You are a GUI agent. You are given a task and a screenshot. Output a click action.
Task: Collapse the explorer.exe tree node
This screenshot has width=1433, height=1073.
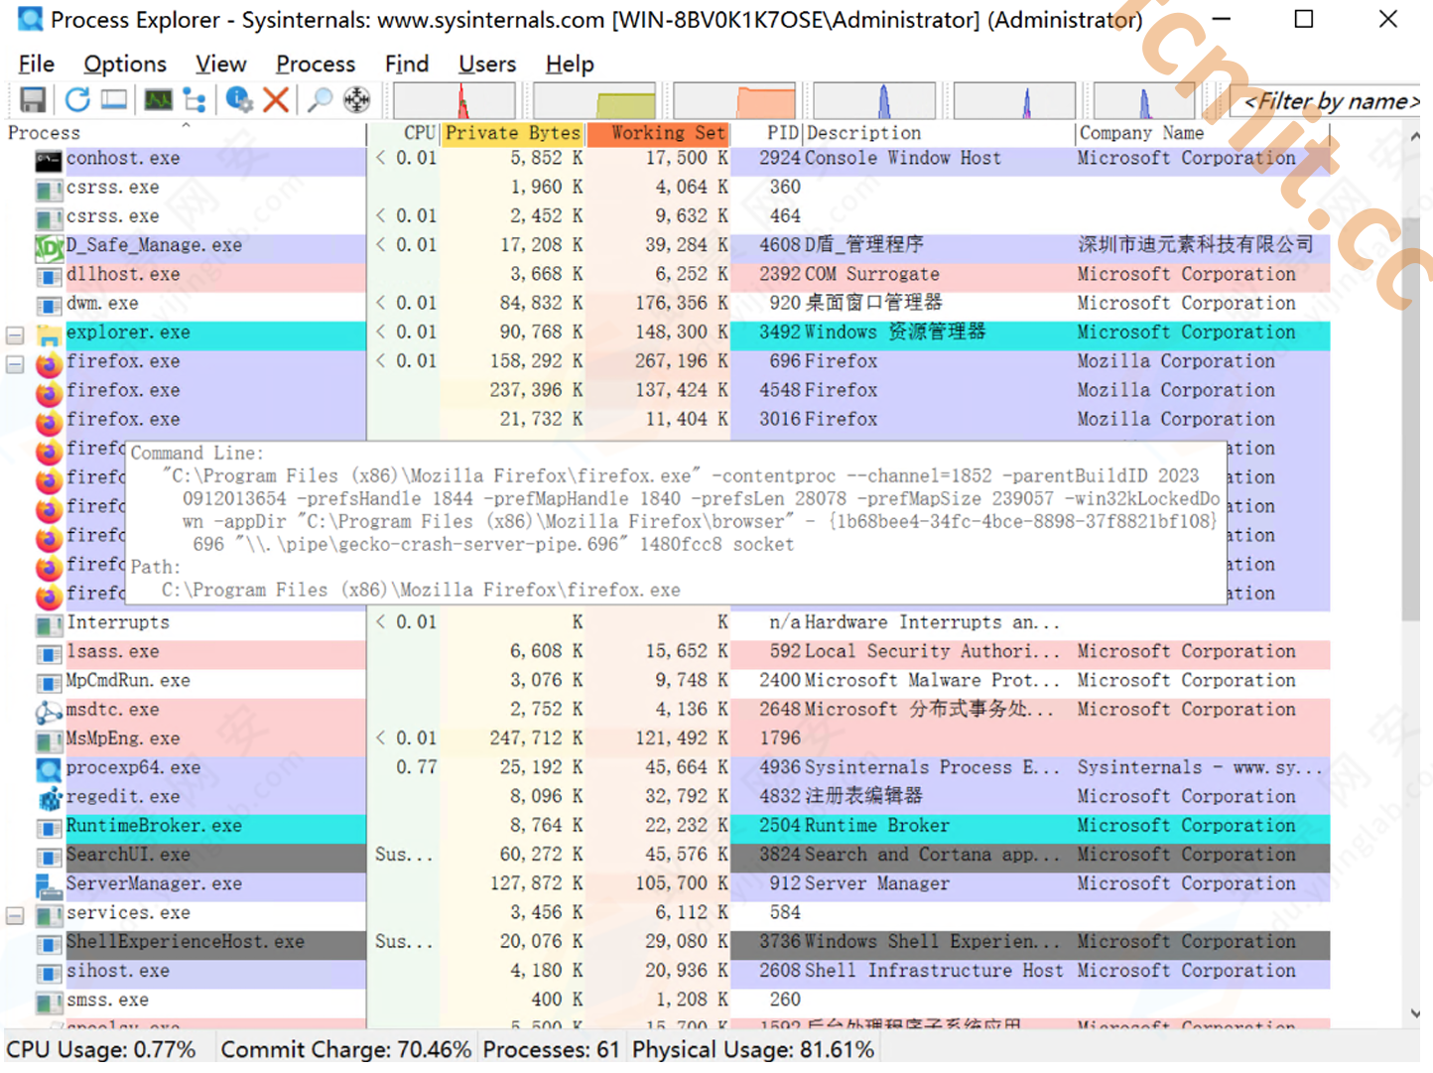tap(15, 335)
